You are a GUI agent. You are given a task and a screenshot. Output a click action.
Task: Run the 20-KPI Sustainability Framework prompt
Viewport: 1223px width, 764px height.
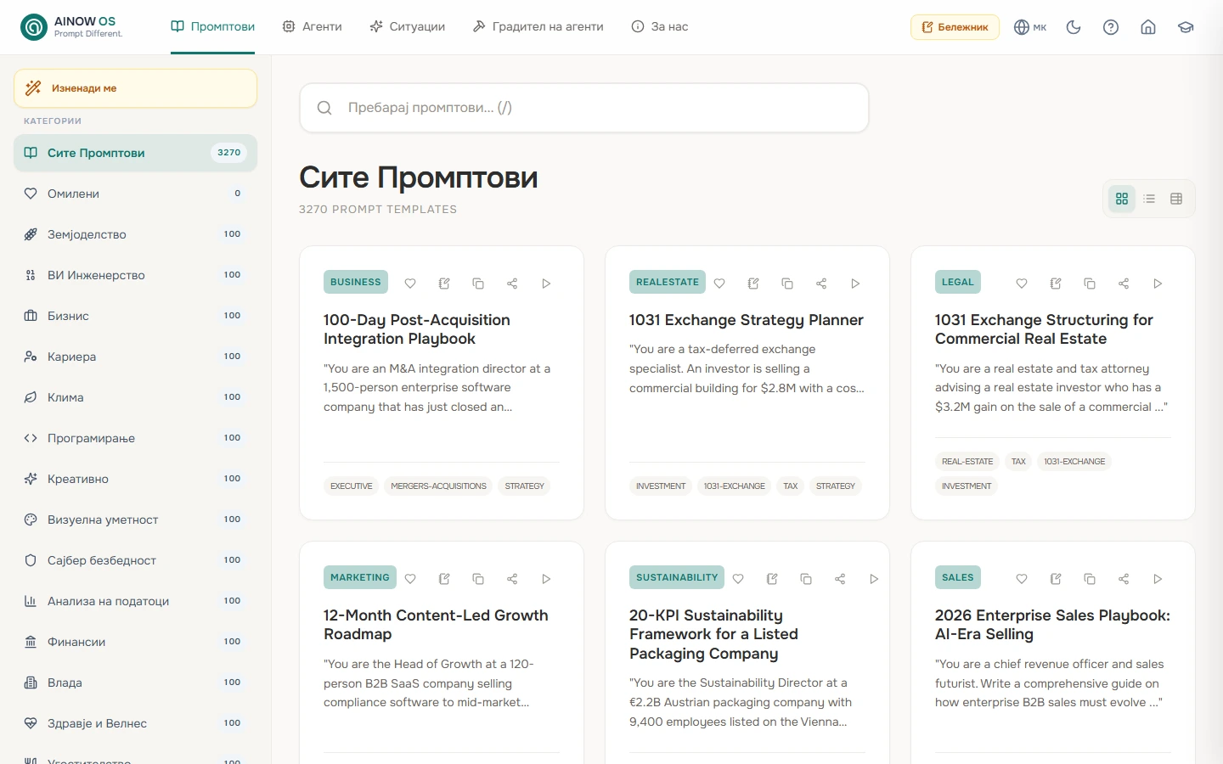(x=874, y=579)
